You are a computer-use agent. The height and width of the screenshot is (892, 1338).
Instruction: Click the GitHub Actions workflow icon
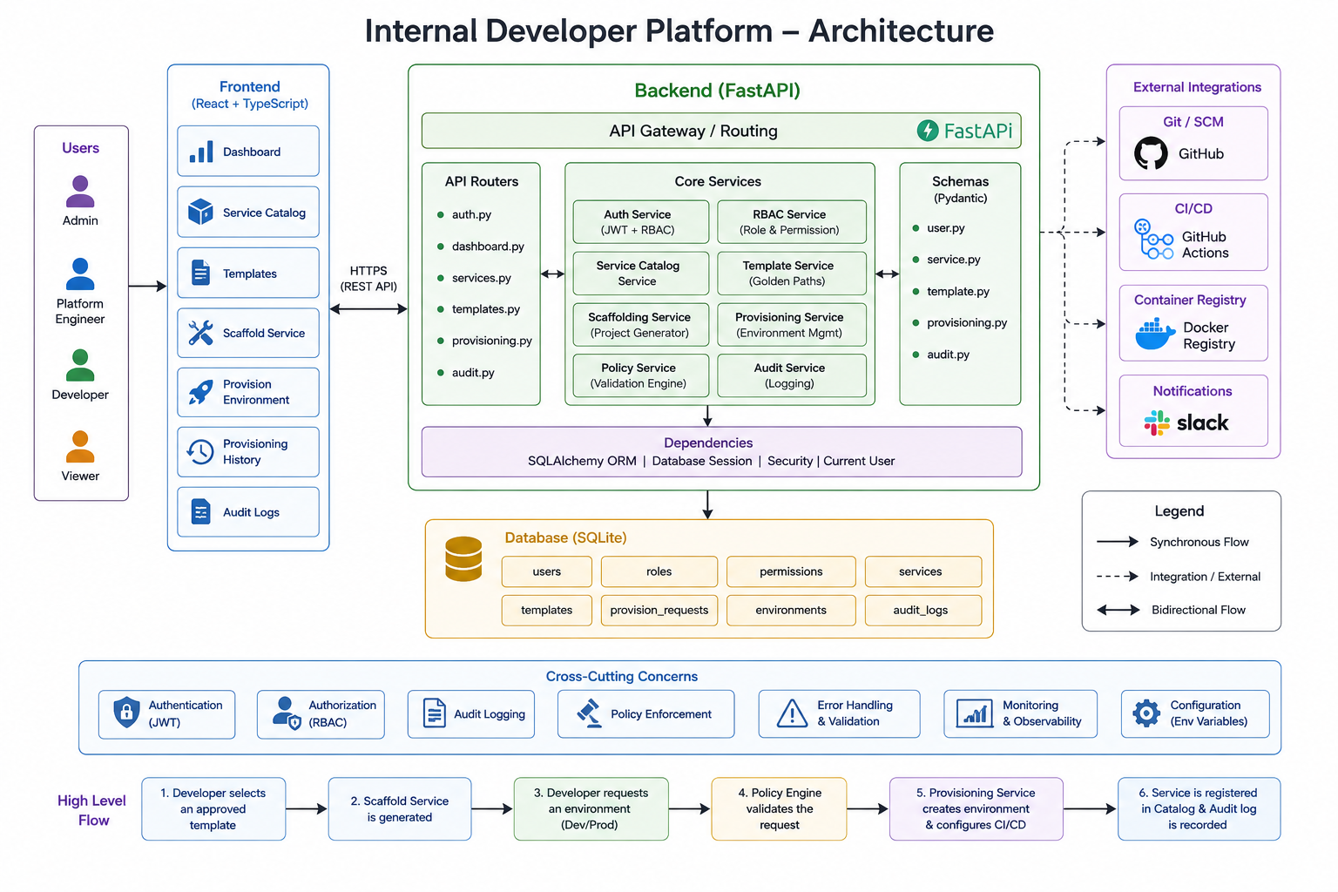tap(1153, 240)
